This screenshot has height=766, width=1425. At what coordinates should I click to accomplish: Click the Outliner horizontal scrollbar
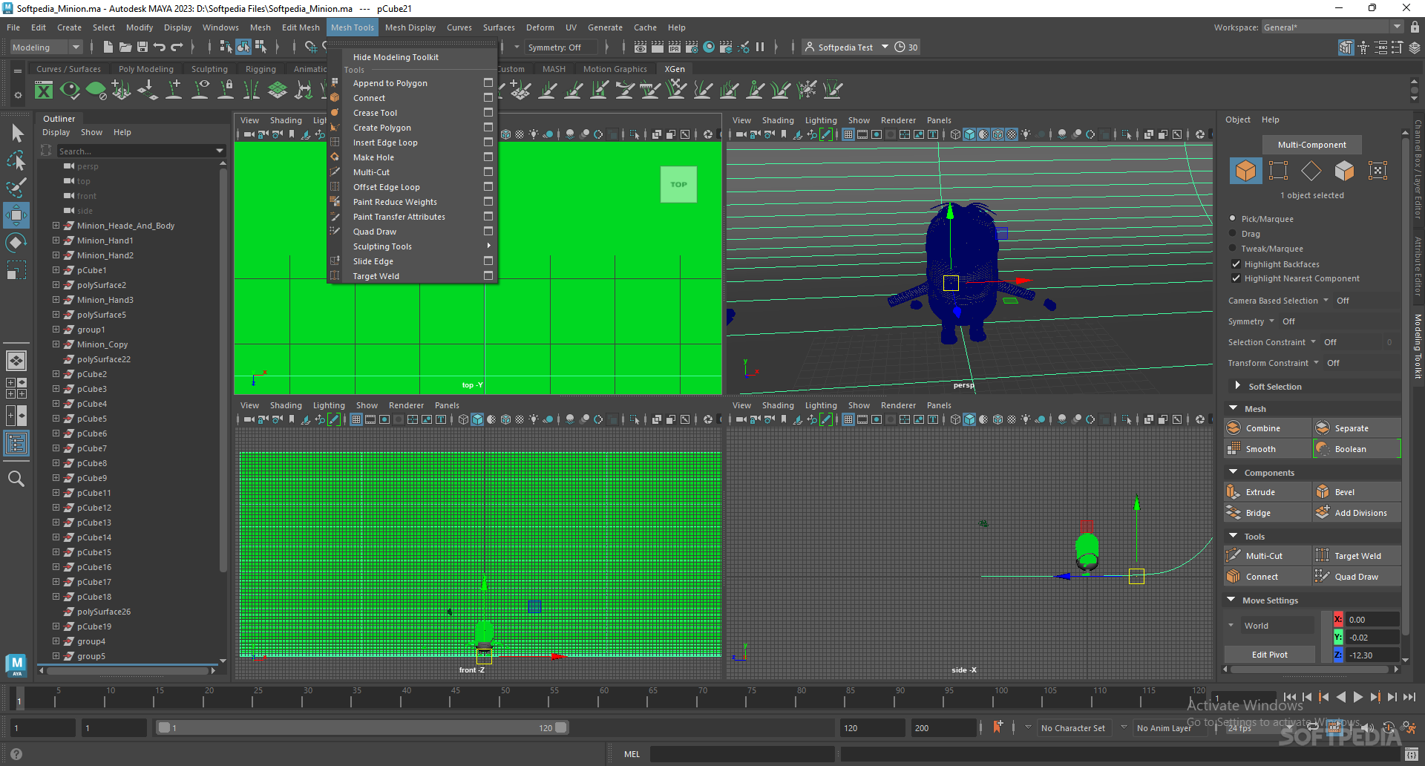pyautogui.click(x=127, y=670)
